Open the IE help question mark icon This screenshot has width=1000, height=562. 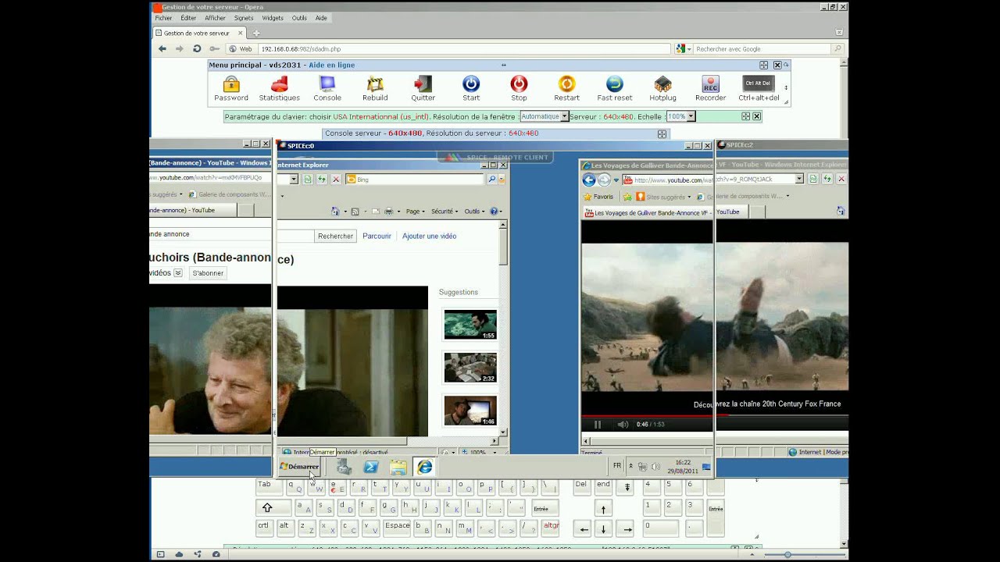tap(493, 212)
